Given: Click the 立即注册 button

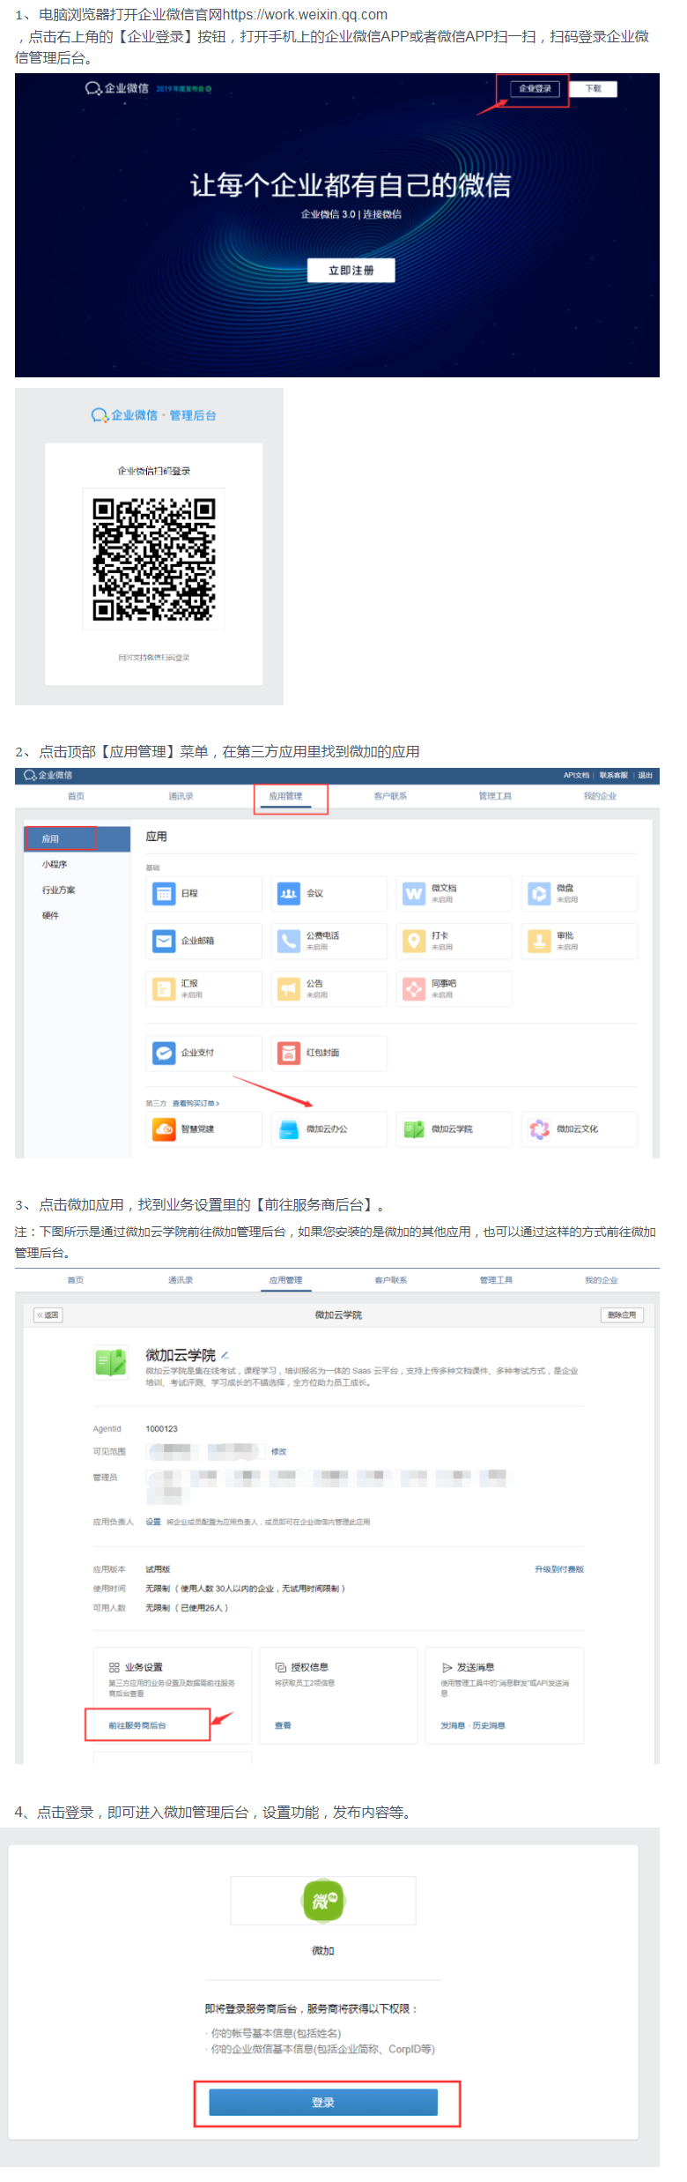Looking at the screenshot, I should coord(351,271).
